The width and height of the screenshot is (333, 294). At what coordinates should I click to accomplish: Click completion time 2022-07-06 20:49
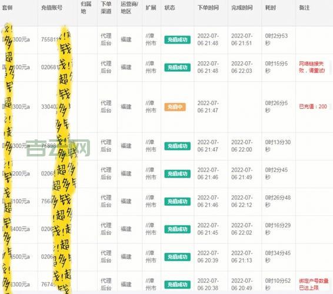coord(242,284)
